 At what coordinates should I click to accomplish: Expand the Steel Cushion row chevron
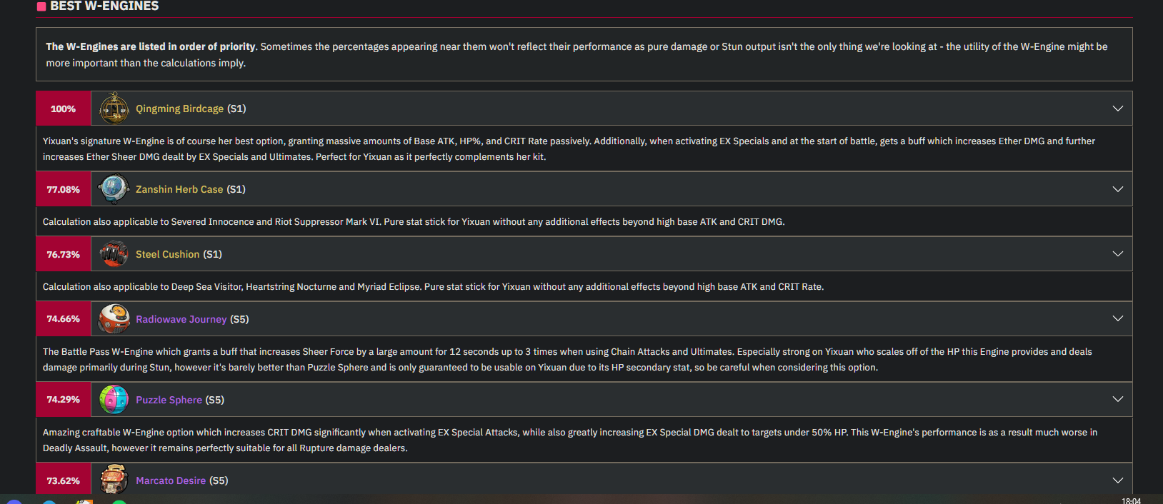(x=1118, y=254)
